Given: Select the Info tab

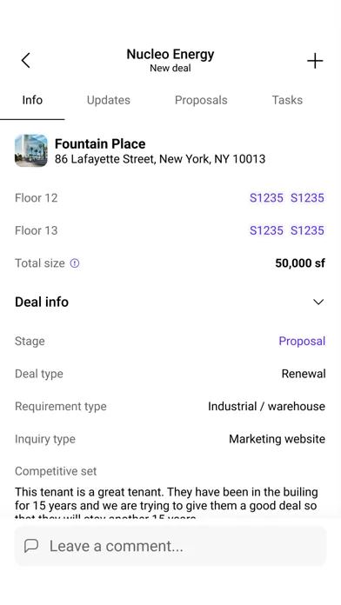Looking at the screenshot, I should (x=32, y=100).
